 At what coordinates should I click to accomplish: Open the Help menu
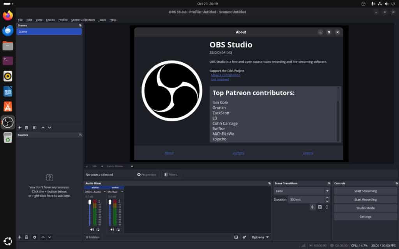click(113, 20)
